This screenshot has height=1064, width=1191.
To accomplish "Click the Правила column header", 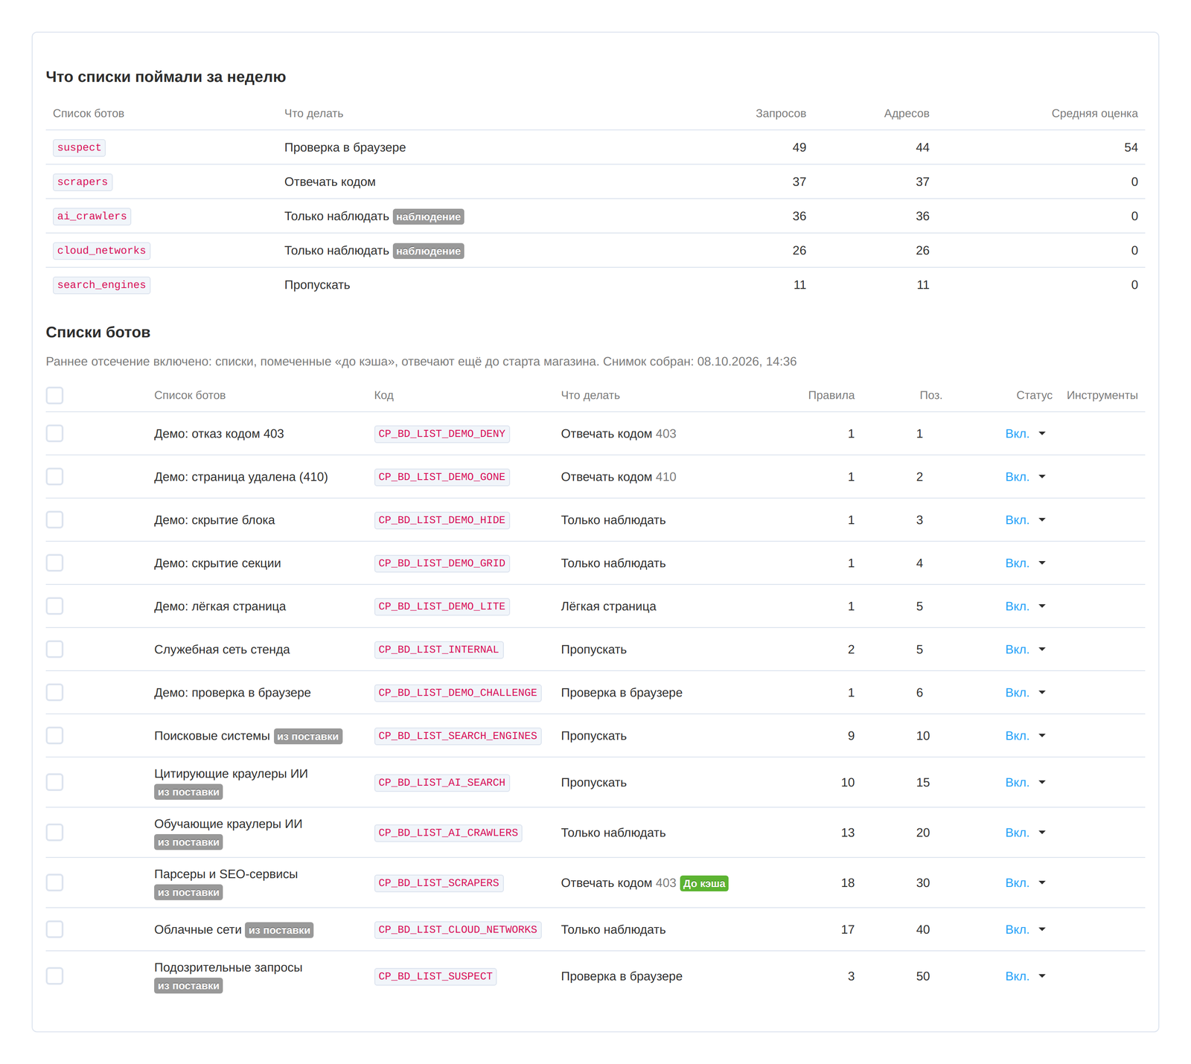I will 831,395.
